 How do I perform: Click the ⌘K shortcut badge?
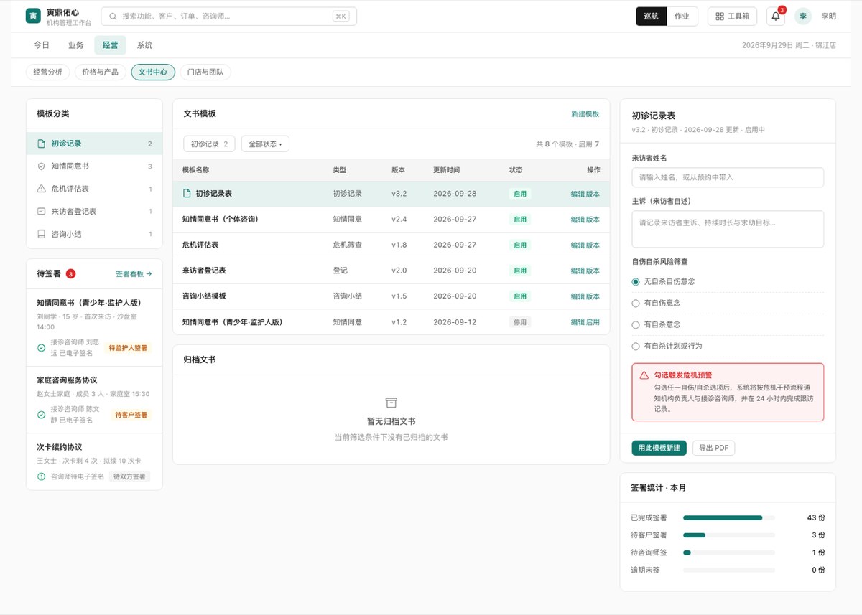point(341,16)
